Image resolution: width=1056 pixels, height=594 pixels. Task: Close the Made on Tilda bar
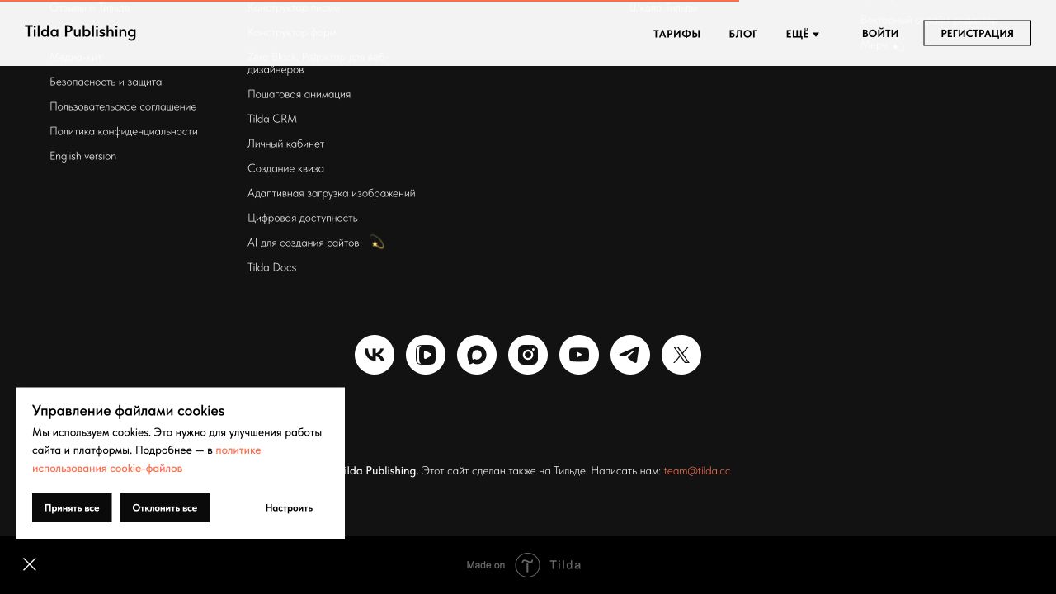pyautogui.click(x=30, y=564)
